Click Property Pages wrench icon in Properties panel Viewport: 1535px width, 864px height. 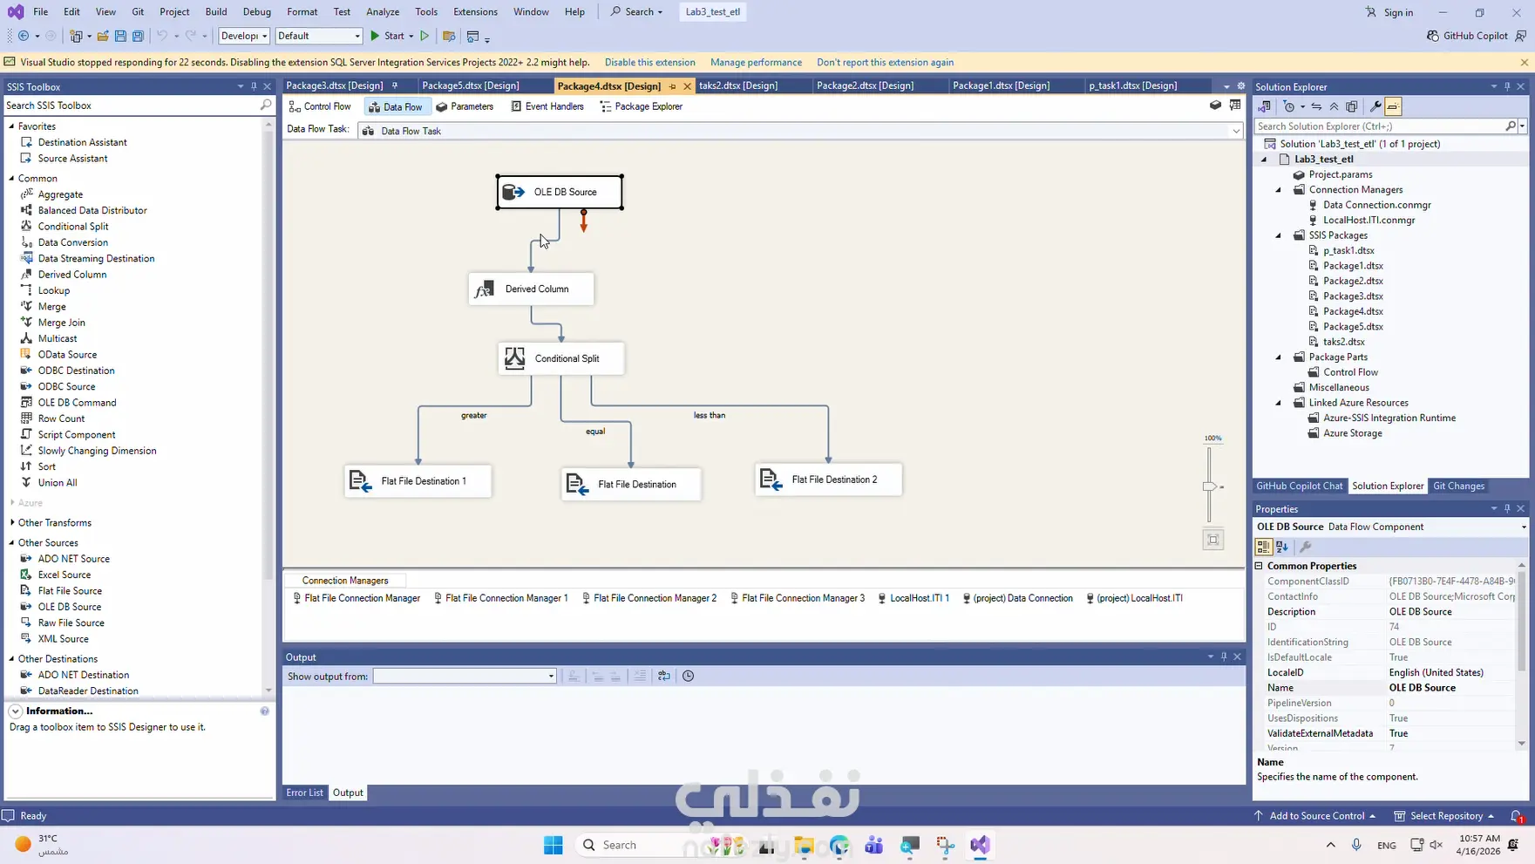[1305, 547]
